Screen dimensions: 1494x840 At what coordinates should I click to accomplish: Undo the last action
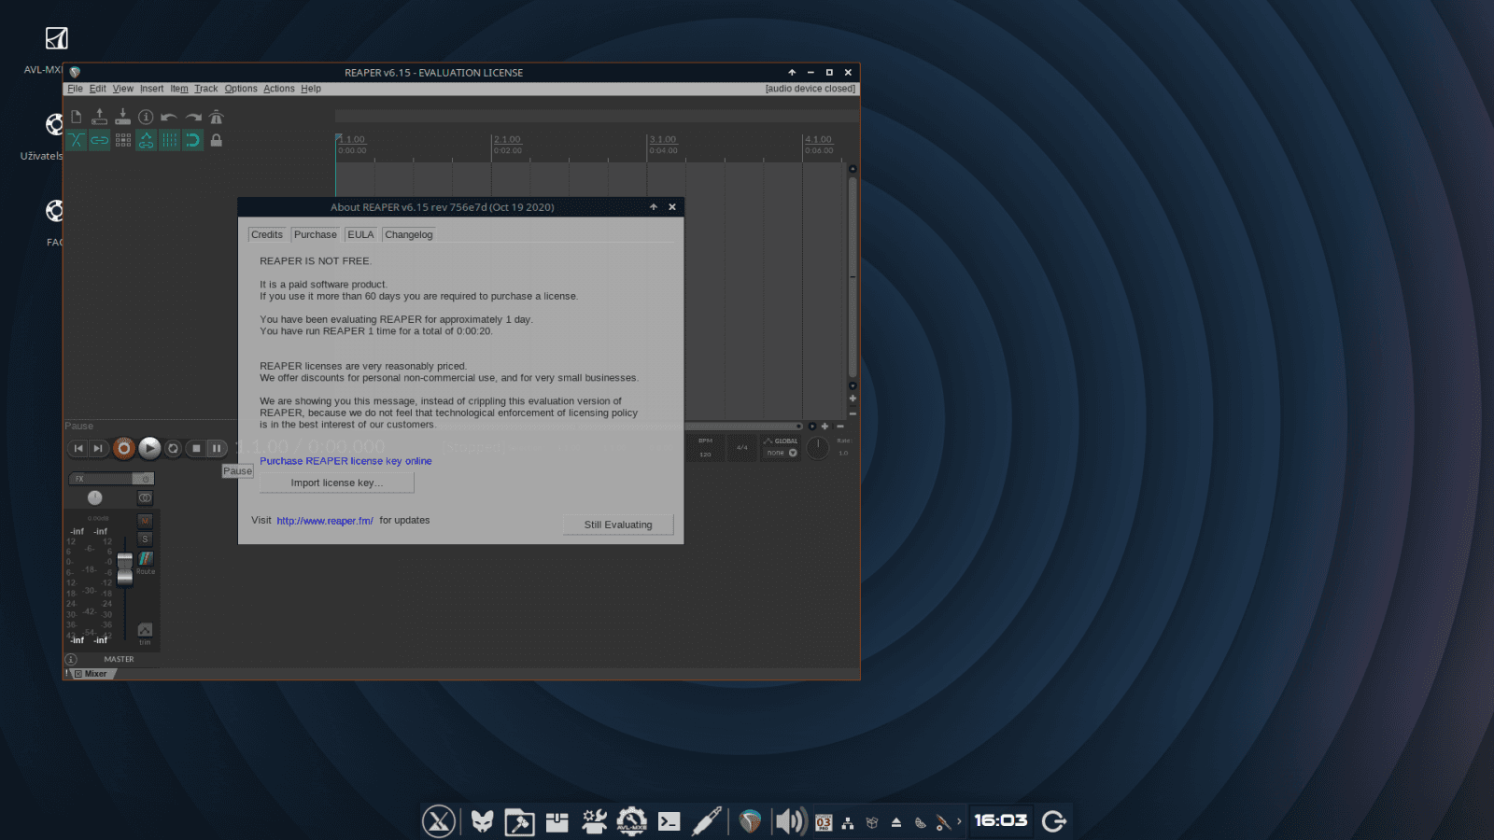(169, 117)
